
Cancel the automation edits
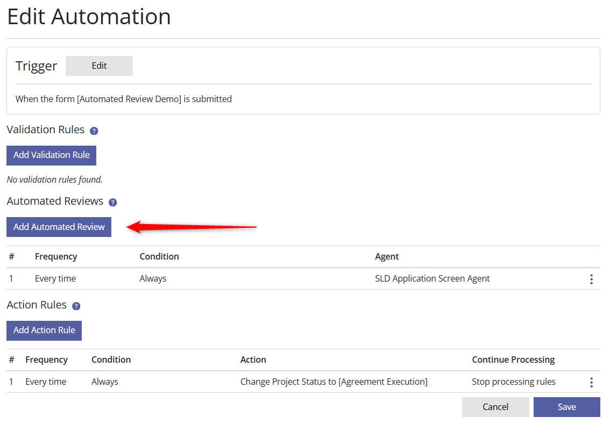(495, 407)
